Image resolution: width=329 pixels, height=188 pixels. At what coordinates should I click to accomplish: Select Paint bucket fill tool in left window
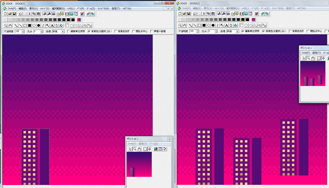point(61,26)
